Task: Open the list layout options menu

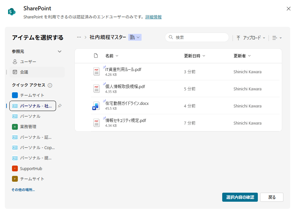Action: (277, 38)
